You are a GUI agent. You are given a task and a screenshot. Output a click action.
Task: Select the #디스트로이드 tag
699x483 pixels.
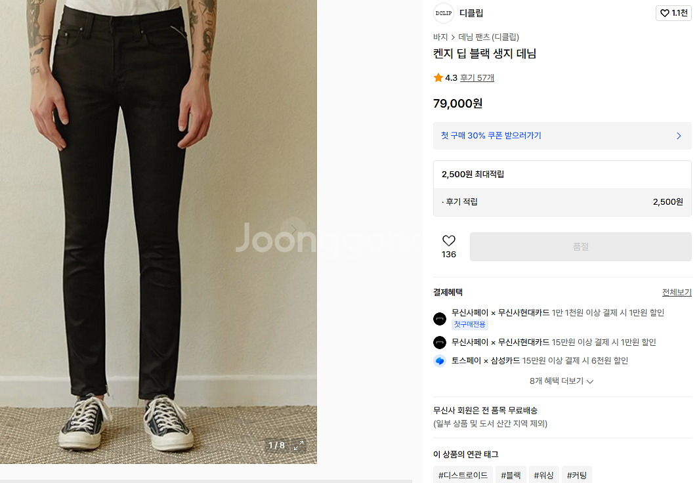[x=463, y=475]
